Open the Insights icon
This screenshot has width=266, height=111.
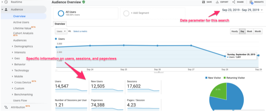(251, 2)
